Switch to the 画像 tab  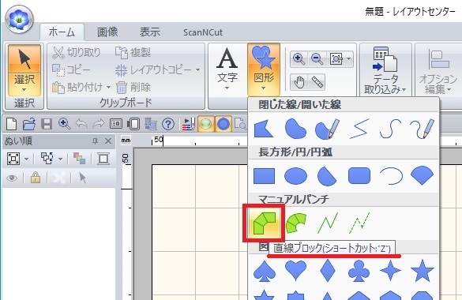pyautogui.click(x=107, y=32)
